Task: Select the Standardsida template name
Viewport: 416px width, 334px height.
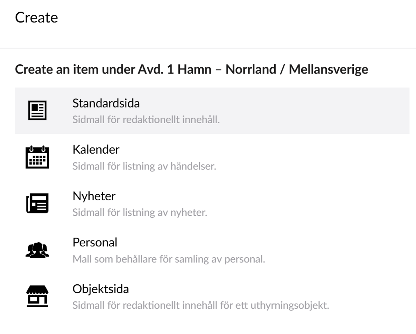Action: [106, 103]
